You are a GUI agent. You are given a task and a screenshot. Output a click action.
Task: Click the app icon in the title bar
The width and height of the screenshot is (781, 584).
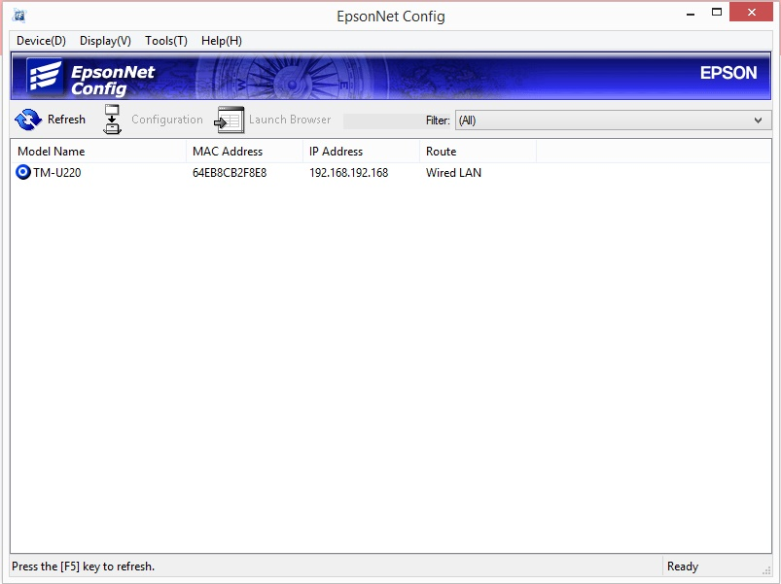click(18, 16)
